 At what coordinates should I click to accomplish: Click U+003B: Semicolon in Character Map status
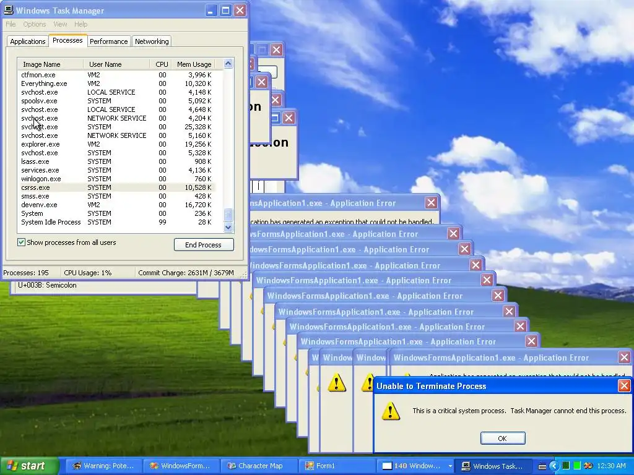(x=47, y=285)
